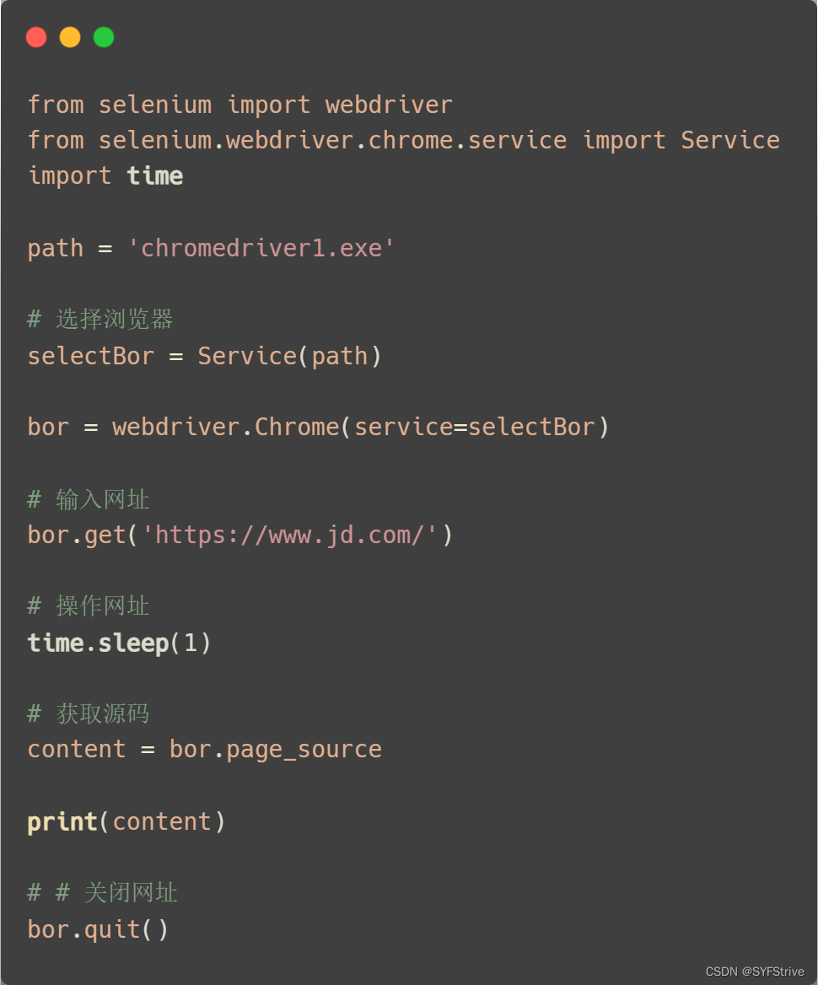Click the 'chromedriver1.exe' string

261,248
